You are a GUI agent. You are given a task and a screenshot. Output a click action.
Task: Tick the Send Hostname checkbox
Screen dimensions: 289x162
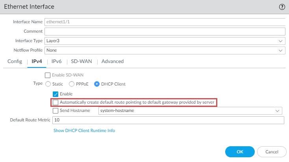[56, 111]
